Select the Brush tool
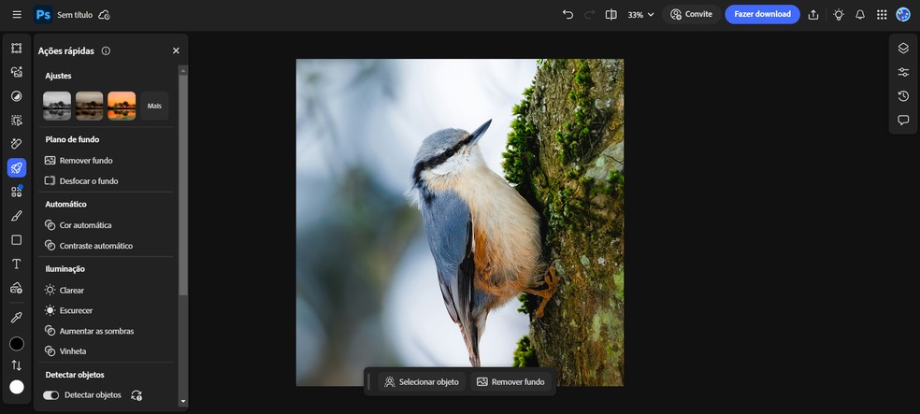 pyautogui.click(x=16, y=216)
